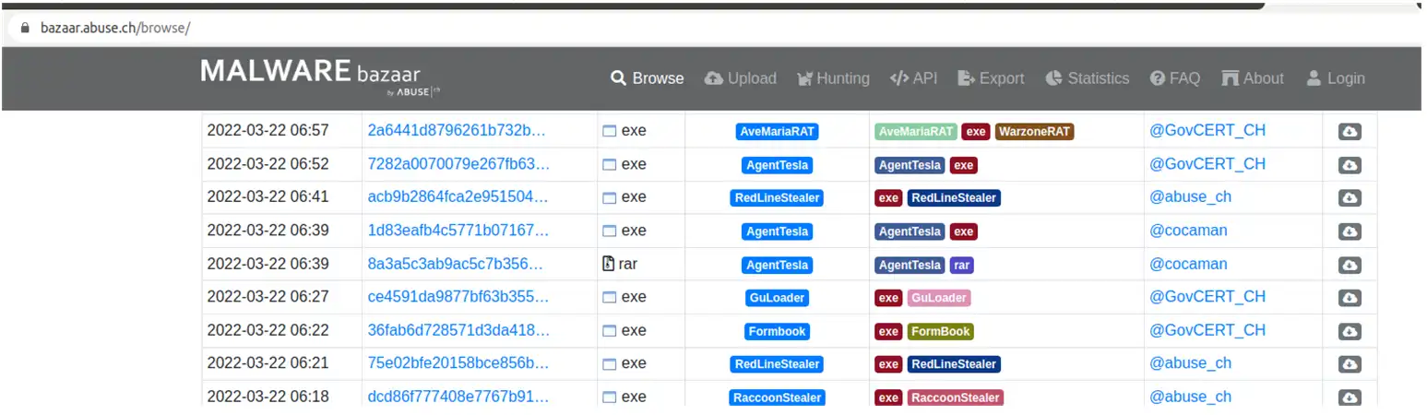Open the Upload page

click(x=740, y=78)
